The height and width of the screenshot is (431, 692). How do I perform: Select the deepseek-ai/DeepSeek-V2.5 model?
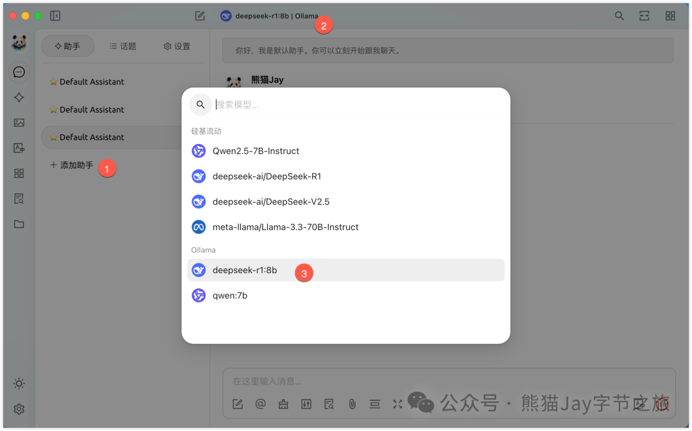point(345,201)
